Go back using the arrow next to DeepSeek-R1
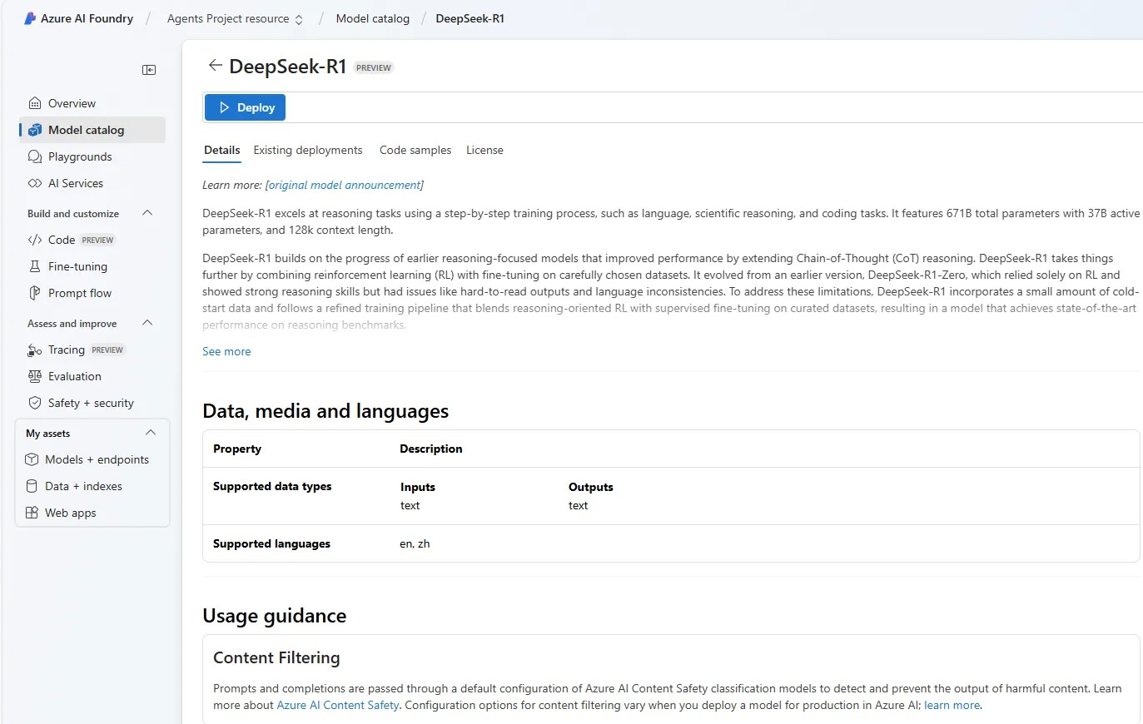Image resolution: width=1143 pixels, height=724 pixels. point(215,65)
